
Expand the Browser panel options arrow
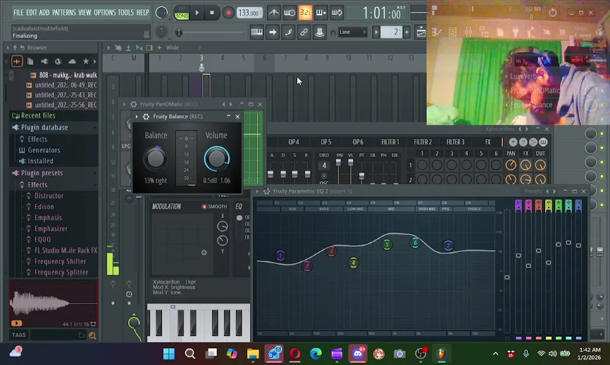[8, 48]
